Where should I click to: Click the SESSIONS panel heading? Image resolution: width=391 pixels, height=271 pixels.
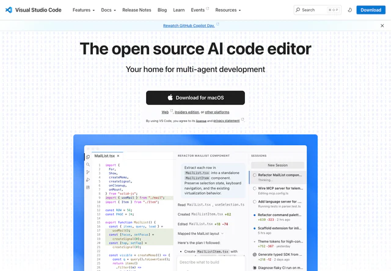tap(258, 156)
